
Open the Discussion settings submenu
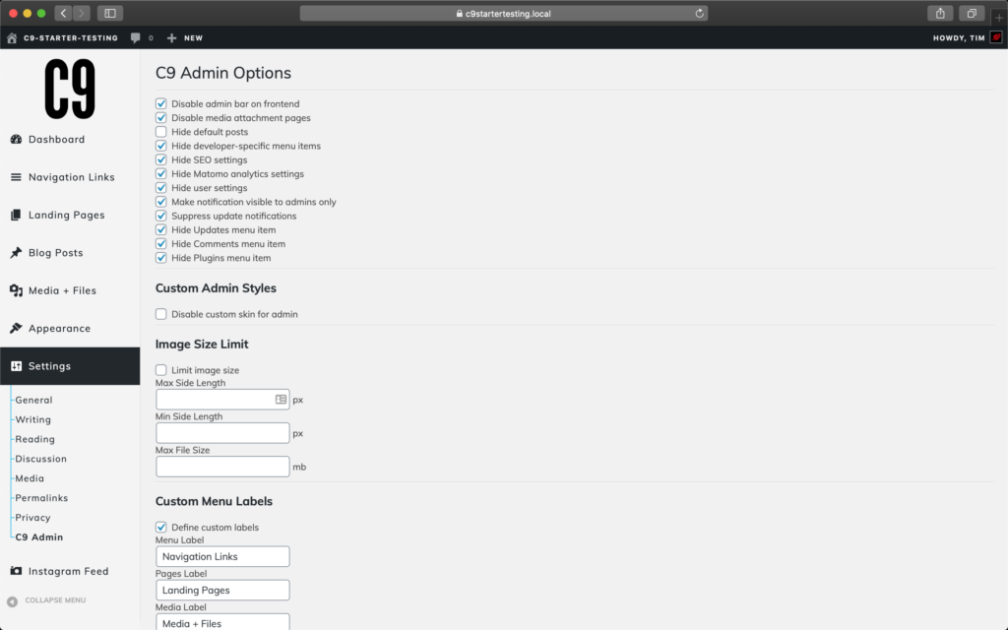pos(41,459)
